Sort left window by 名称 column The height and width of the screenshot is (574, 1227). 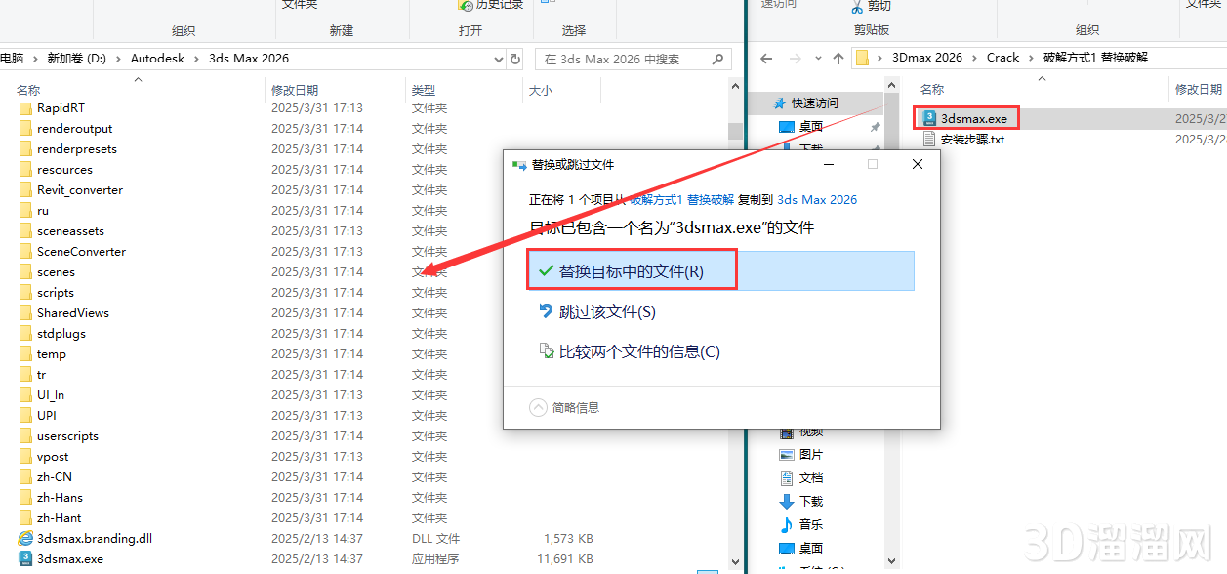[x=29, y=90]
